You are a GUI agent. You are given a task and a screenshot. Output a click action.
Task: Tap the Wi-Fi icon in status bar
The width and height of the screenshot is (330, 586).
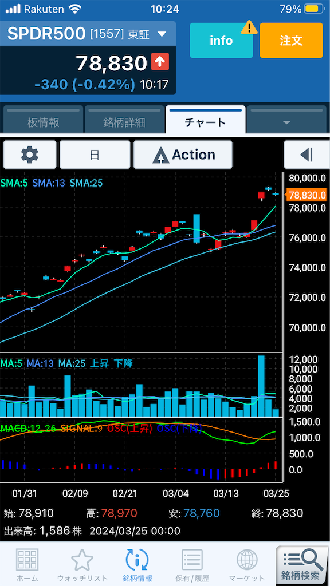point(76,9)
